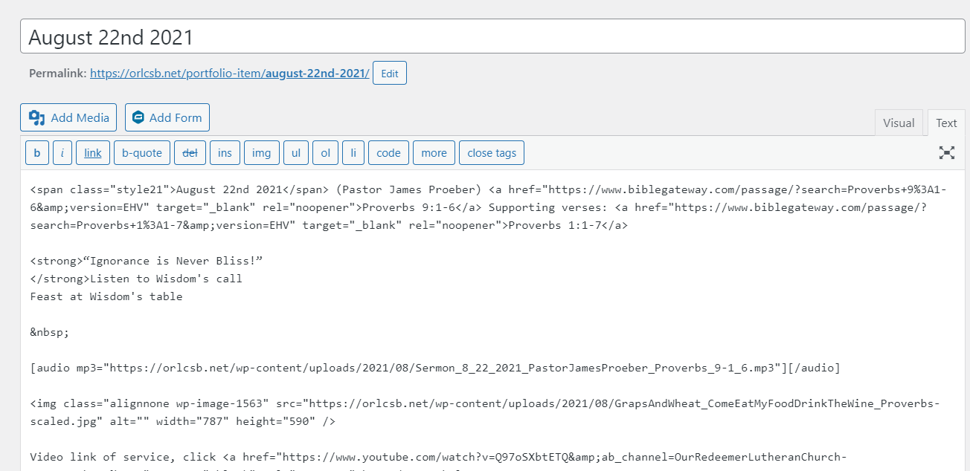Insert italic tag with i button
The height and width of the screenshot is (471, 970).
(62, 153)
